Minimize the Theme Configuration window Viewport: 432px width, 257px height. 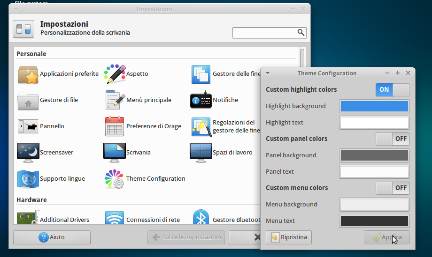[387, 73]
